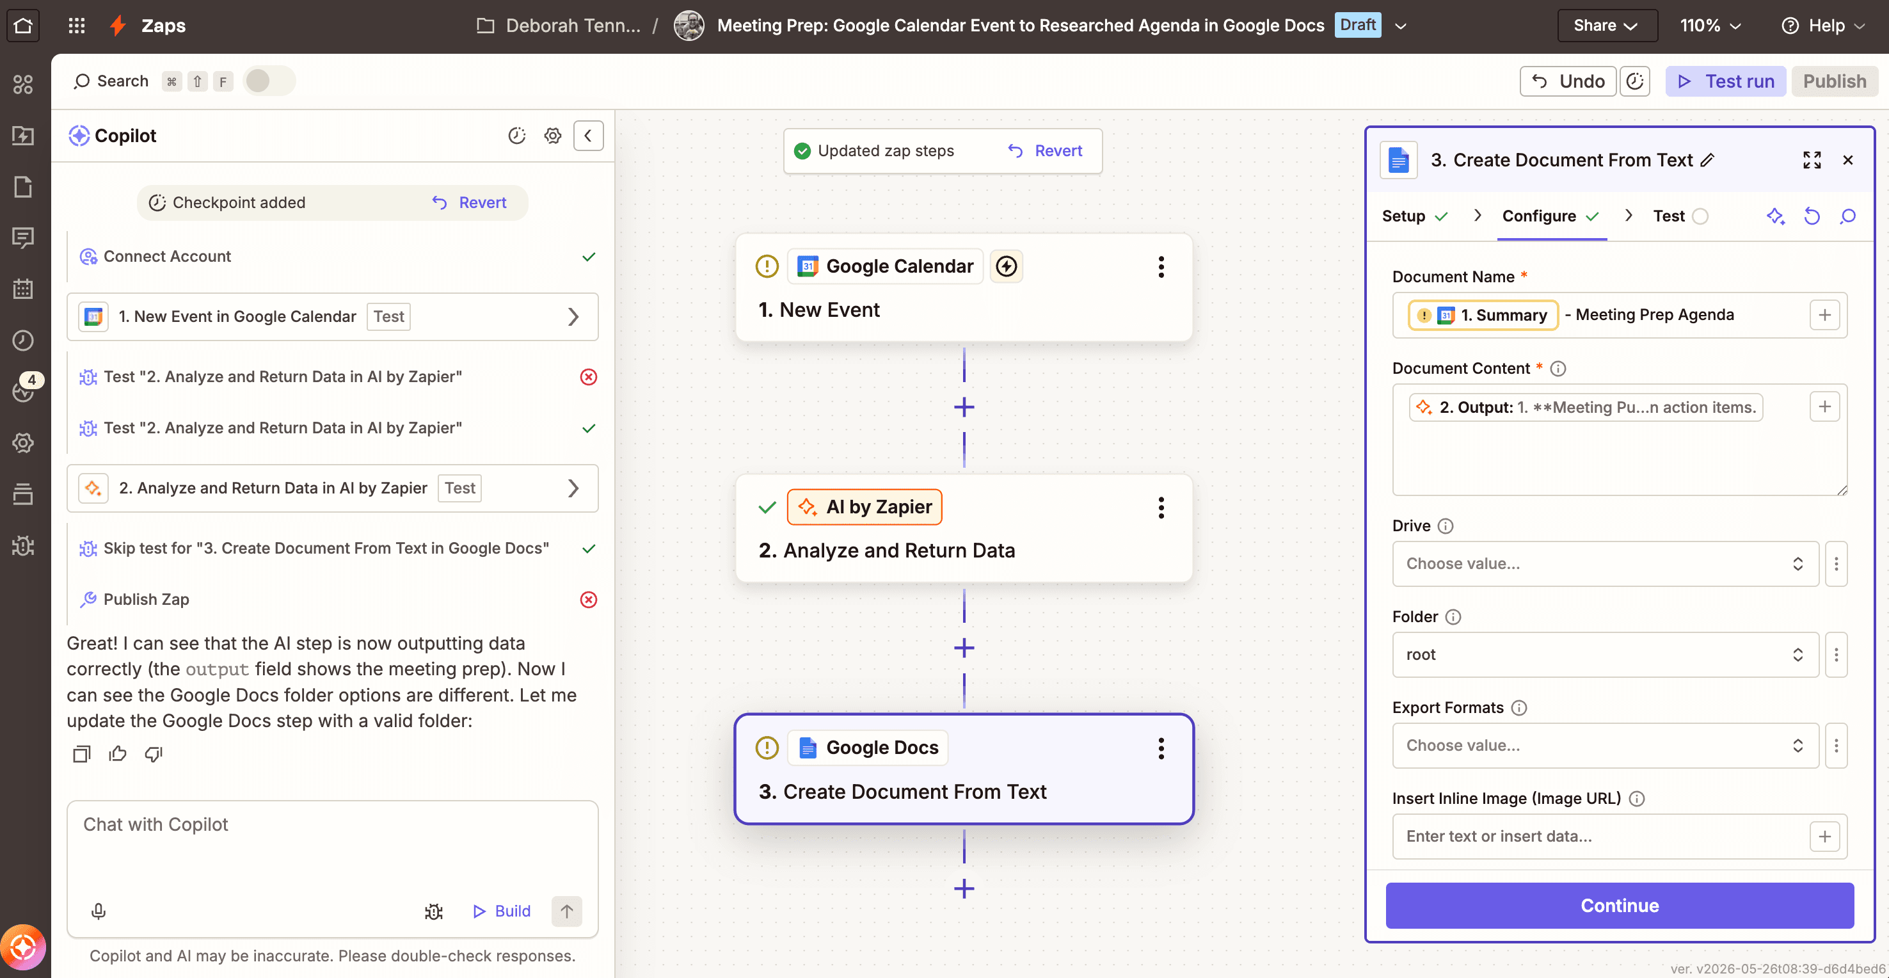
Task: Open Export Formats field options menu
Action: [x=1835, y=746]
